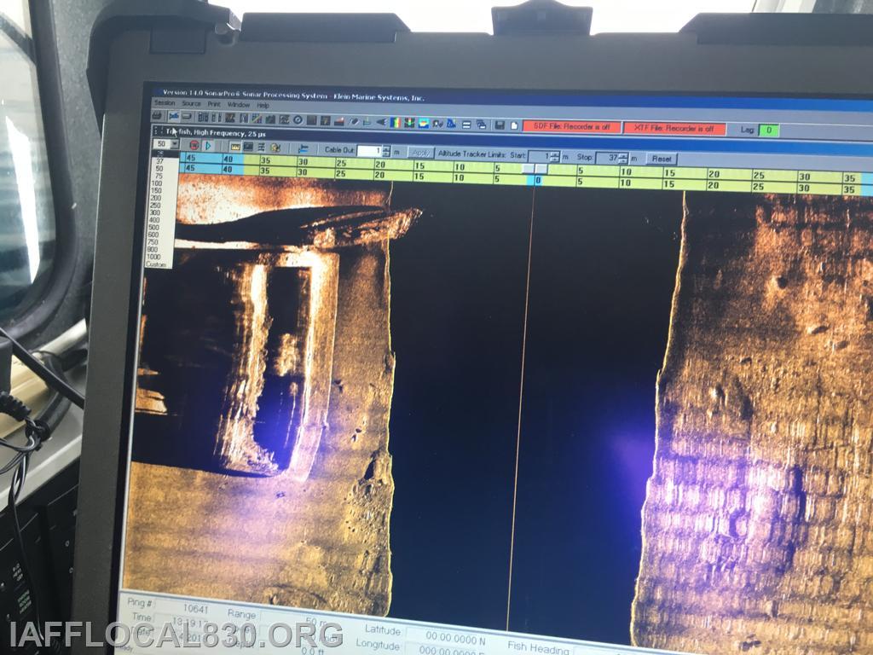The width and height of the screenshot is (873, 655).
Task: Click the red-topped toolbar icon
Action: click(339, 121)
